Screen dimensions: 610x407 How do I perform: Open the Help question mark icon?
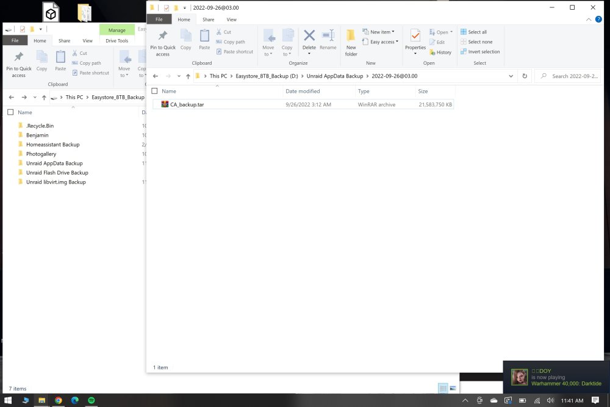598,20
